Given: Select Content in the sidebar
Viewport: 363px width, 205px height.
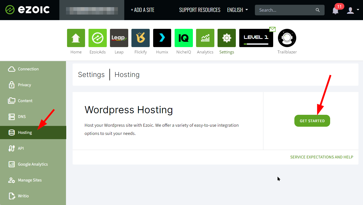Looking at the screenshot, I should pyautogui.click(x=33, y=101).
